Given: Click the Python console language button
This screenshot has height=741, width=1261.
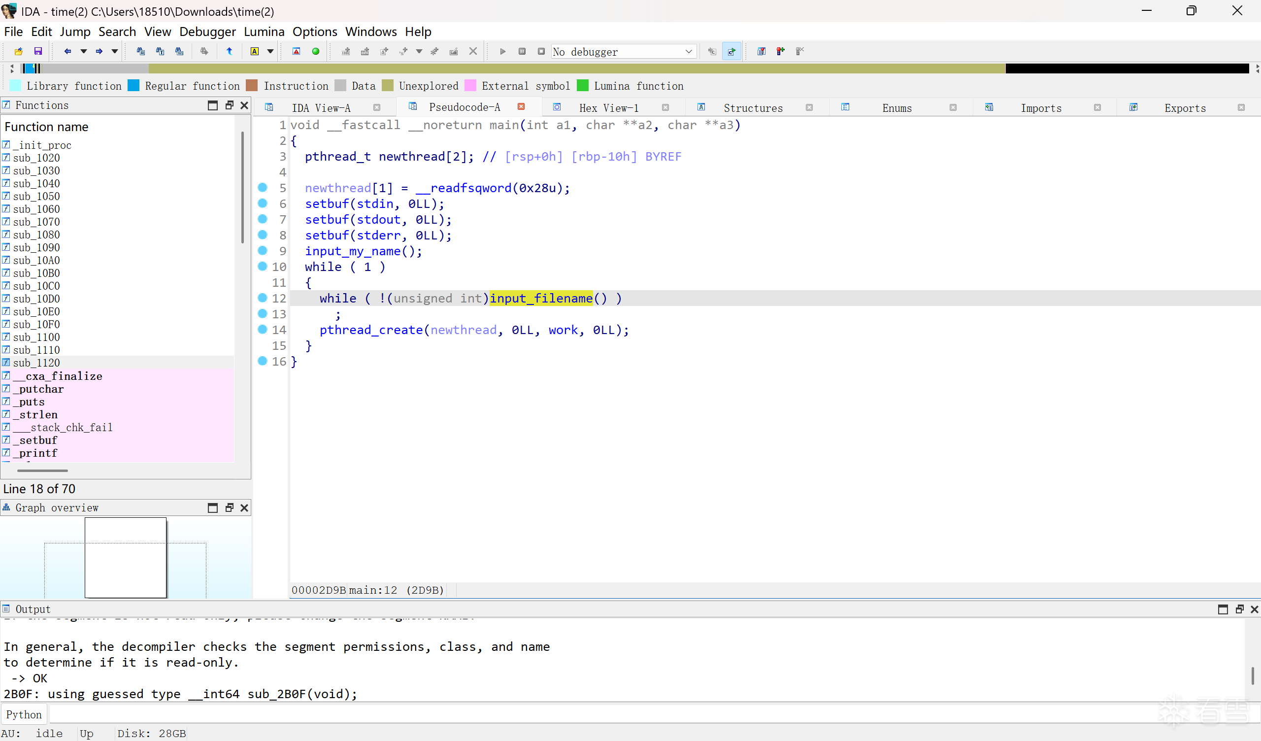Looking at the screenshot, I should [x=24, y=714].
